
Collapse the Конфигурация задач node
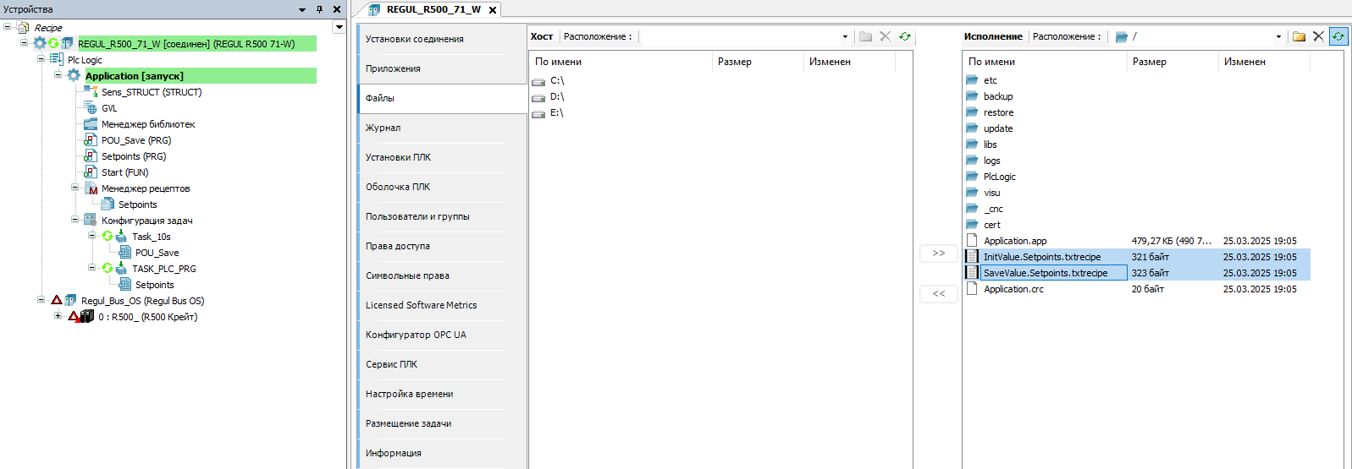coord(74,220)
